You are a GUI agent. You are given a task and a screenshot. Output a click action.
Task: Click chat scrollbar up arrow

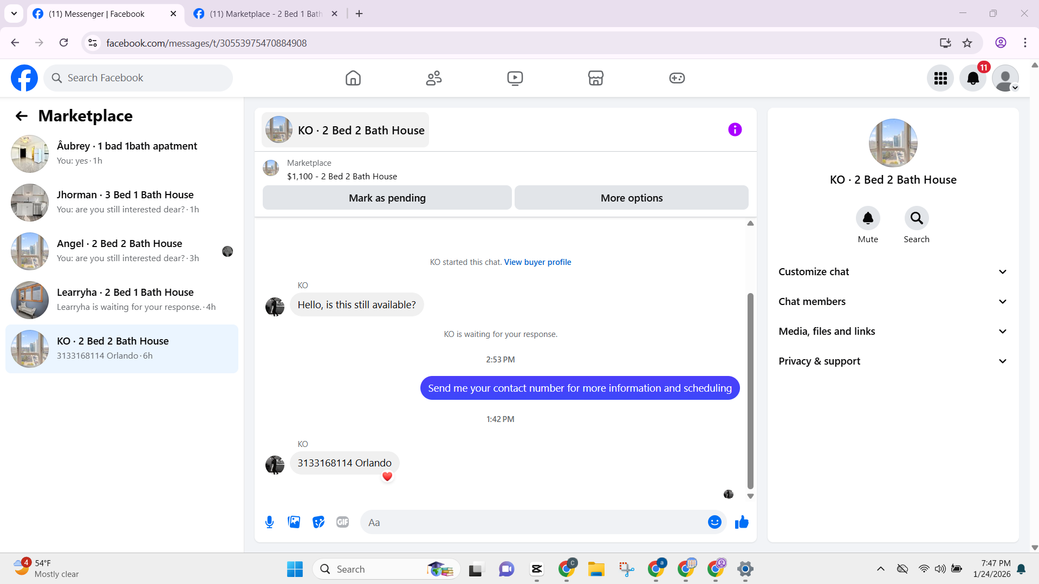click(x=750, y=223)
